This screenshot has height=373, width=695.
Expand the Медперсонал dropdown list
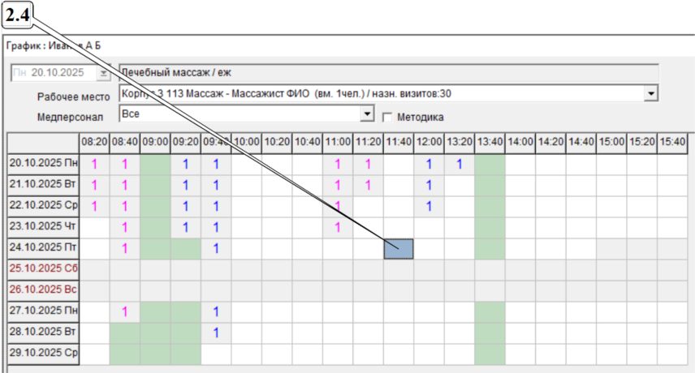click(x=367, y=114)
